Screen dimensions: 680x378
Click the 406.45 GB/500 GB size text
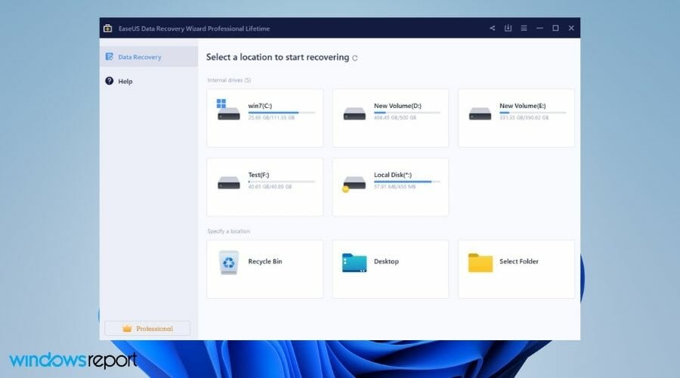pos(395,118)
